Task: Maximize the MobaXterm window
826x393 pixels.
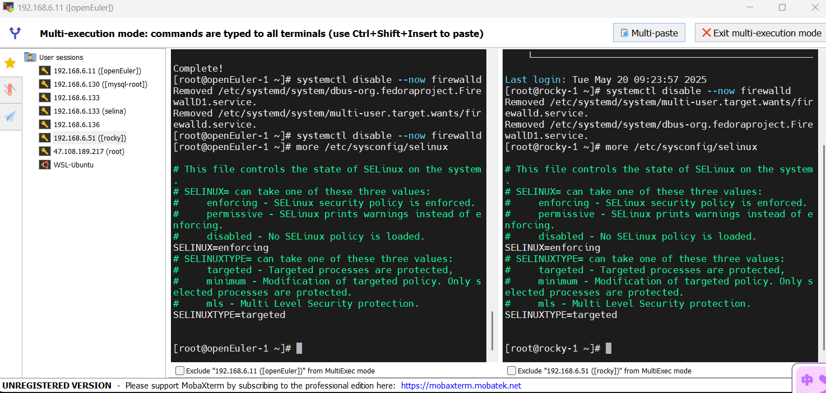Action: click(x=782, y=7)
